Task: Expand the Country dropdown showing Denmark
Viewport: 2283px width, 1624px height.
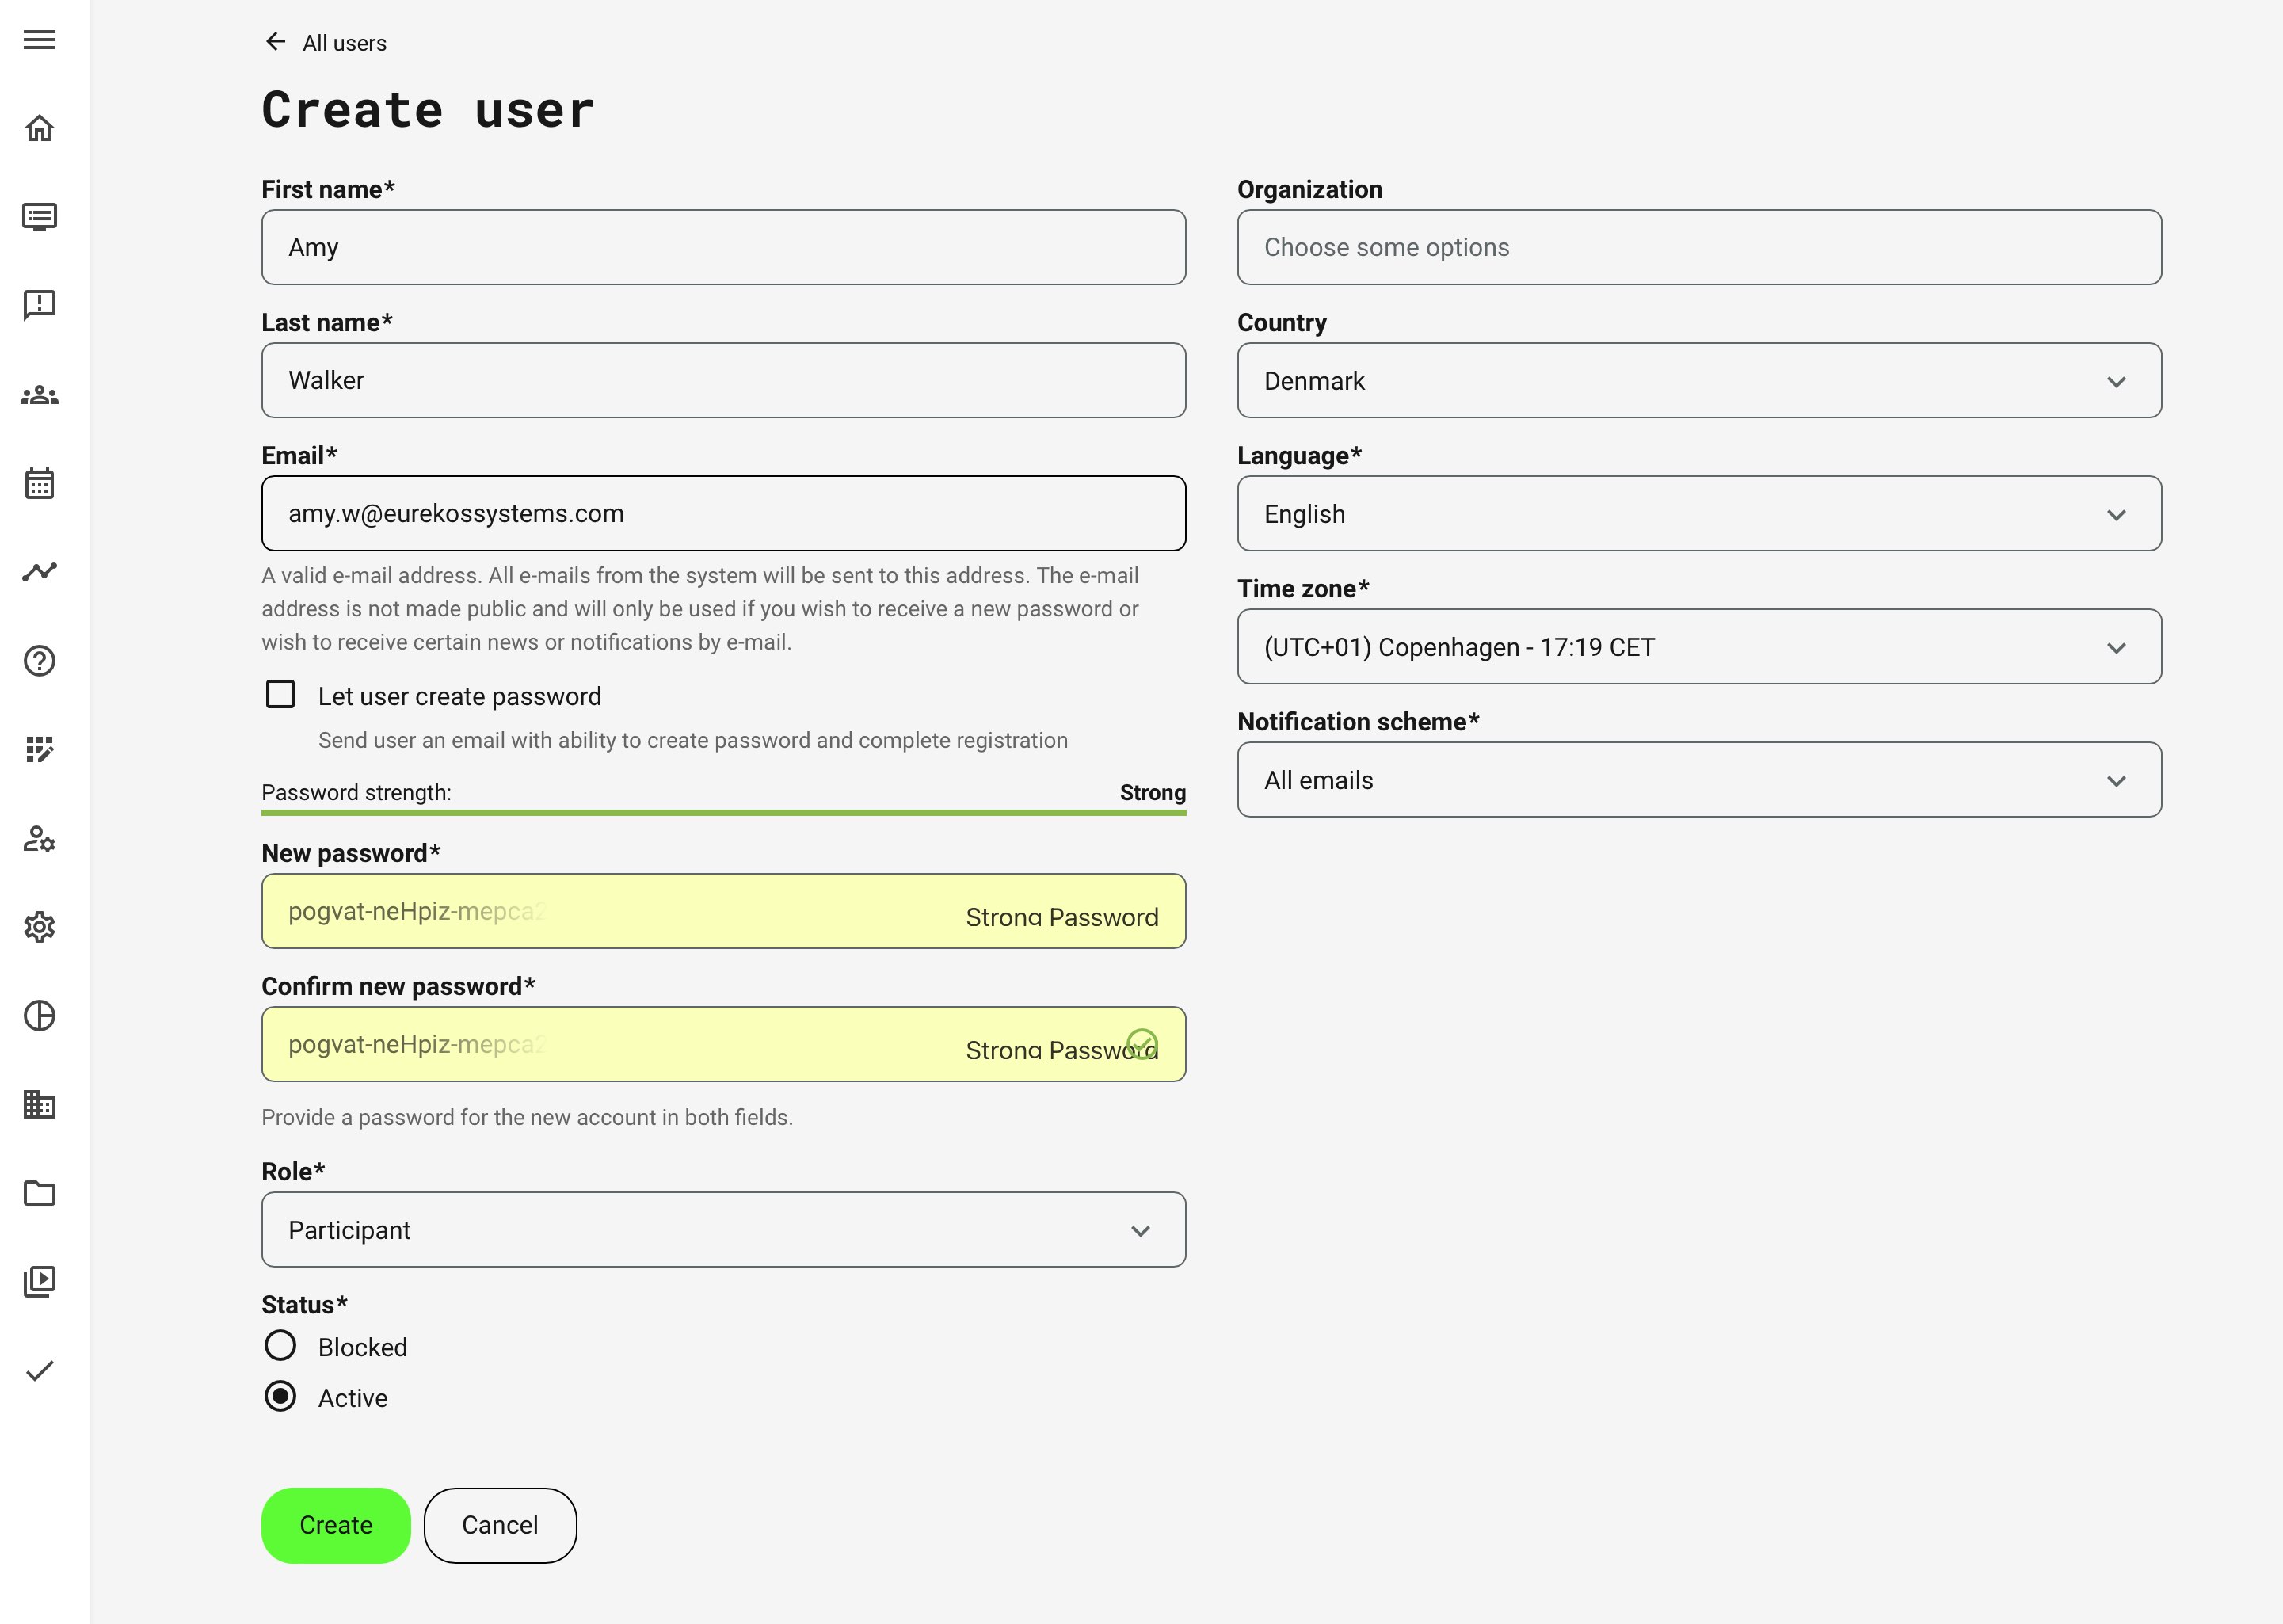Action: 1698,381
